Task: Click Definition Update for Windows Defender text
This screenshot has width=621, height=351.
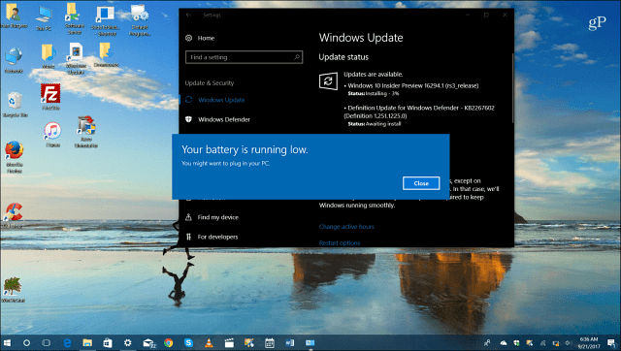Action: click(419, 112)
